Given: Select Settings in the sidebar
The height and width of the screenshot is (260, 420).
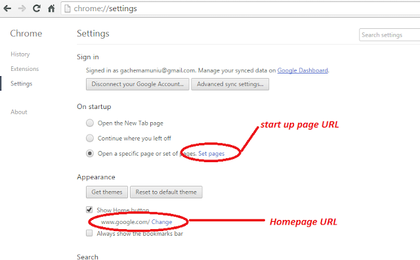Looking at the screenshot, I should [x=22, y=83].
